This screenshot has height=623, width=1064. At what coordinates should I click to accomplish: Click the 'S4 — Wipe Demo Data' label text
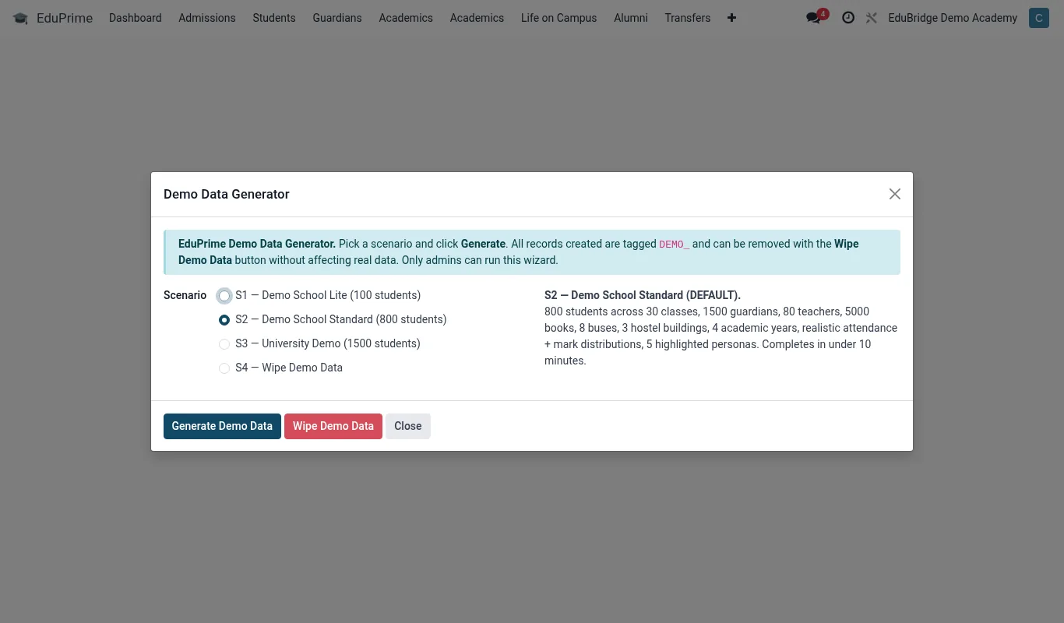point(289,368)
